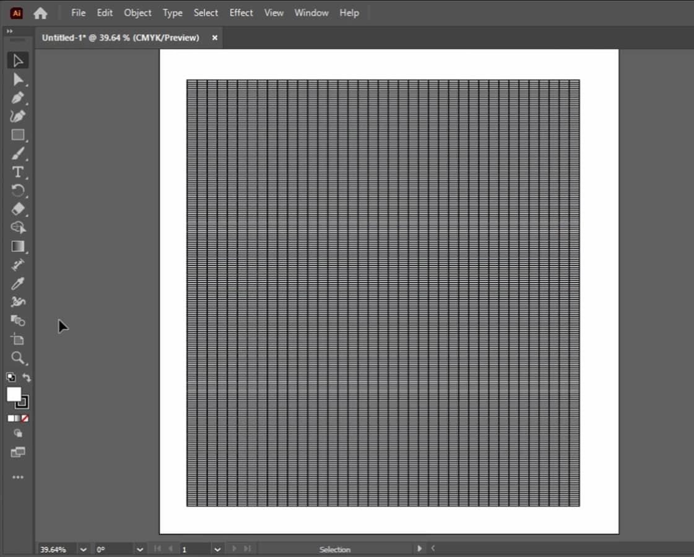Open the rotate view angle dropdown
This screenshot has width=694, height=557.
coord(140,549)
